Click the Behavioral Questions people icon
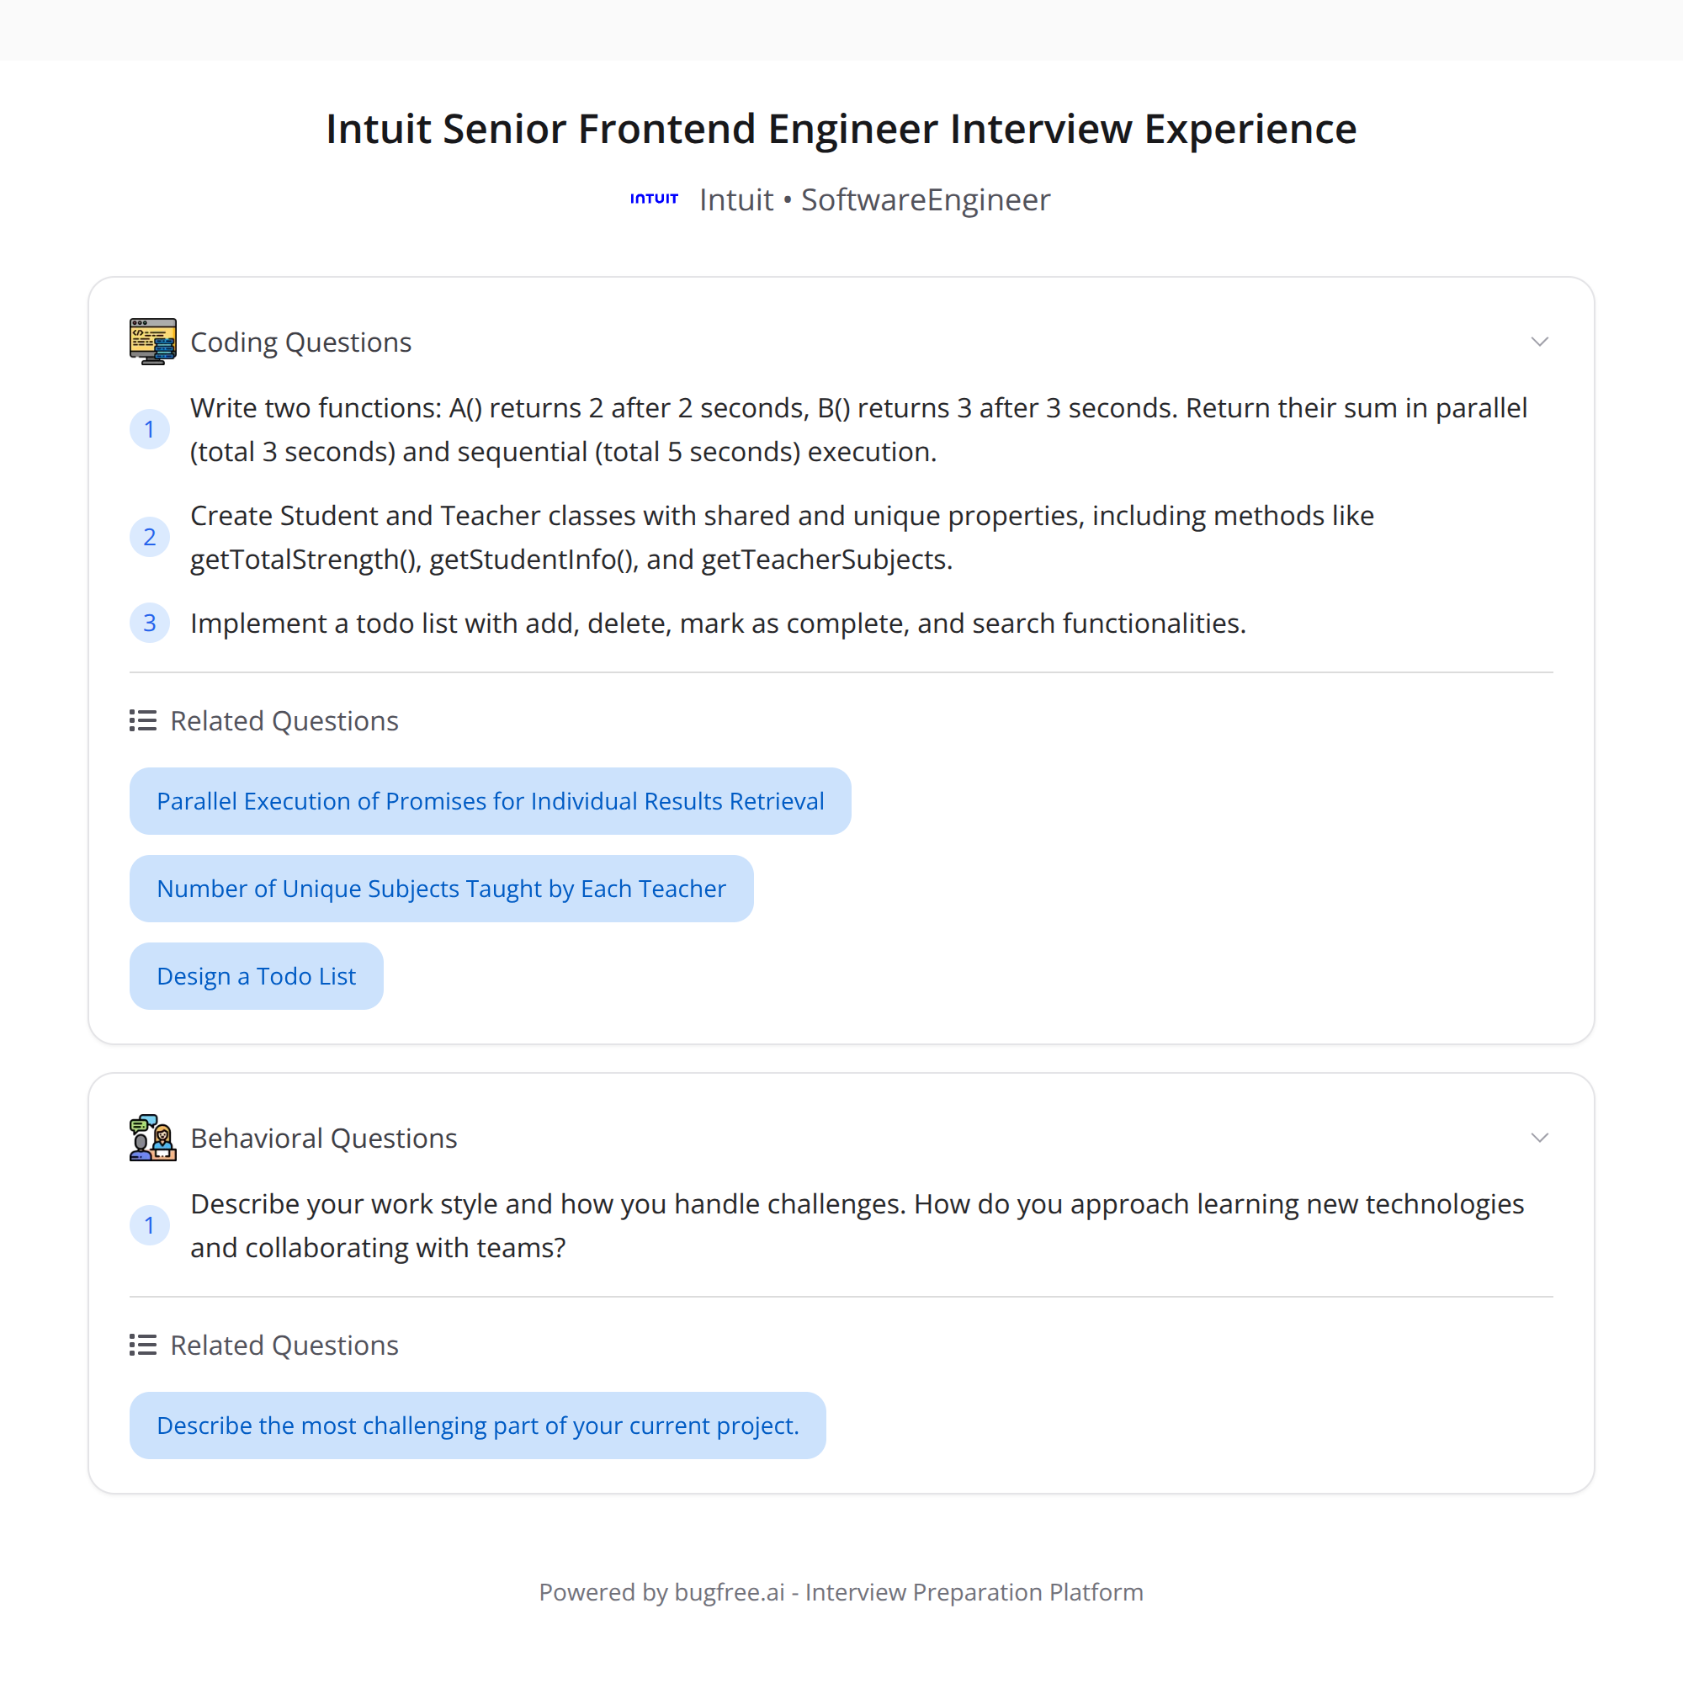The width and height of the screenshot is (1683, 1683). (152, 1138)
